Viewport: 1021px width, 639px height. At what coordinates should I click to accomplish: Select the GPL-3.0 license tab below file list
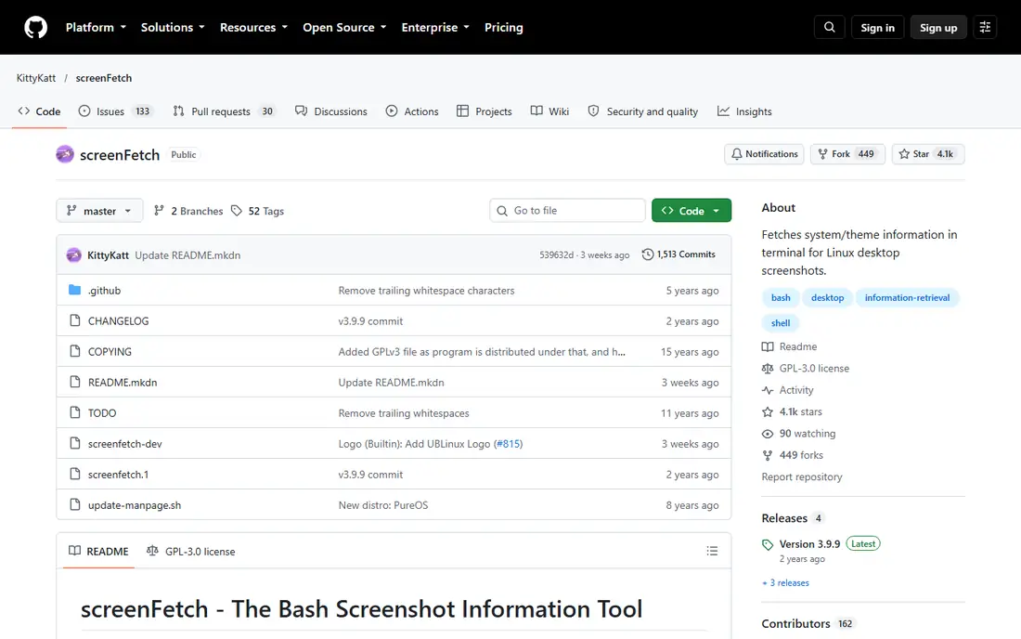[191, 551]
